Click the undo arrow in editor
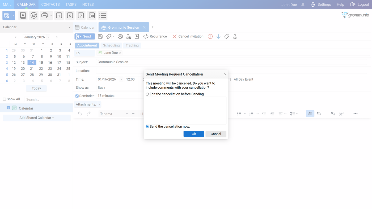 (x=80, y=114)
